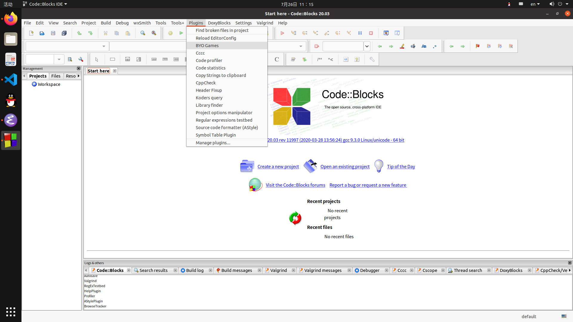Open 'Tip of the Day' link
The height and width of the screenshot is (322, 573).
pos(401,166)
